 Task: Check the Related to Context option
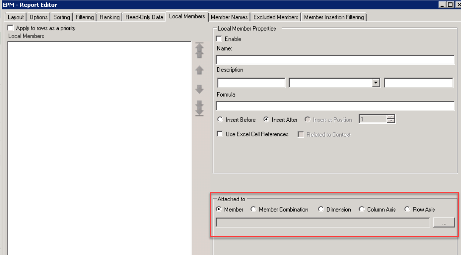pyautogui.click(x=301, y=135)
